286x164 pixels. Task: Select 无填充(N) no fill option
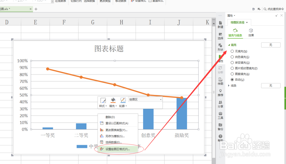point(239,51)
